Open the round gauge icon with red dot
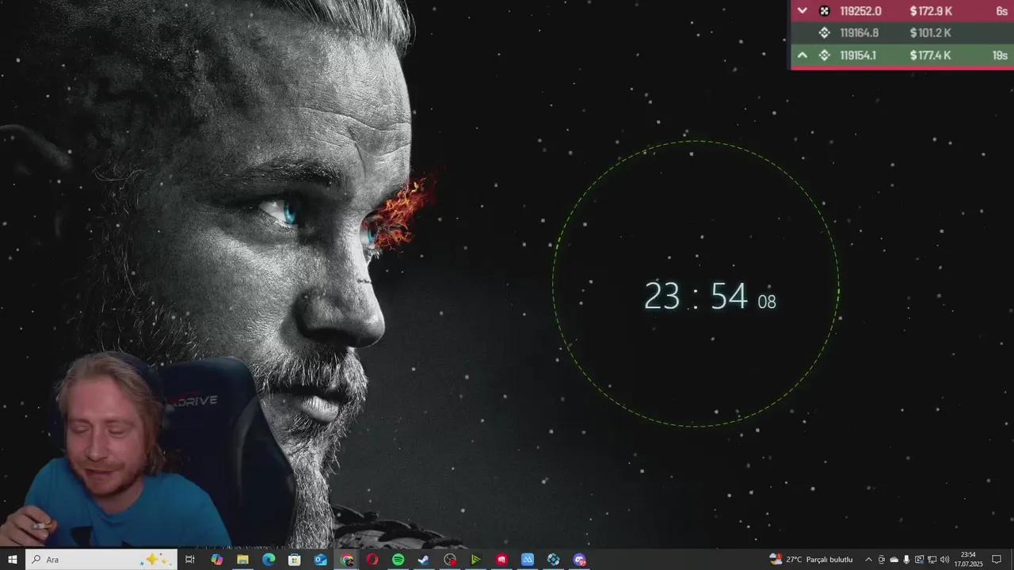Viewport: 1014px width, 570px height. pyautogui.click(x=450, y=560)
